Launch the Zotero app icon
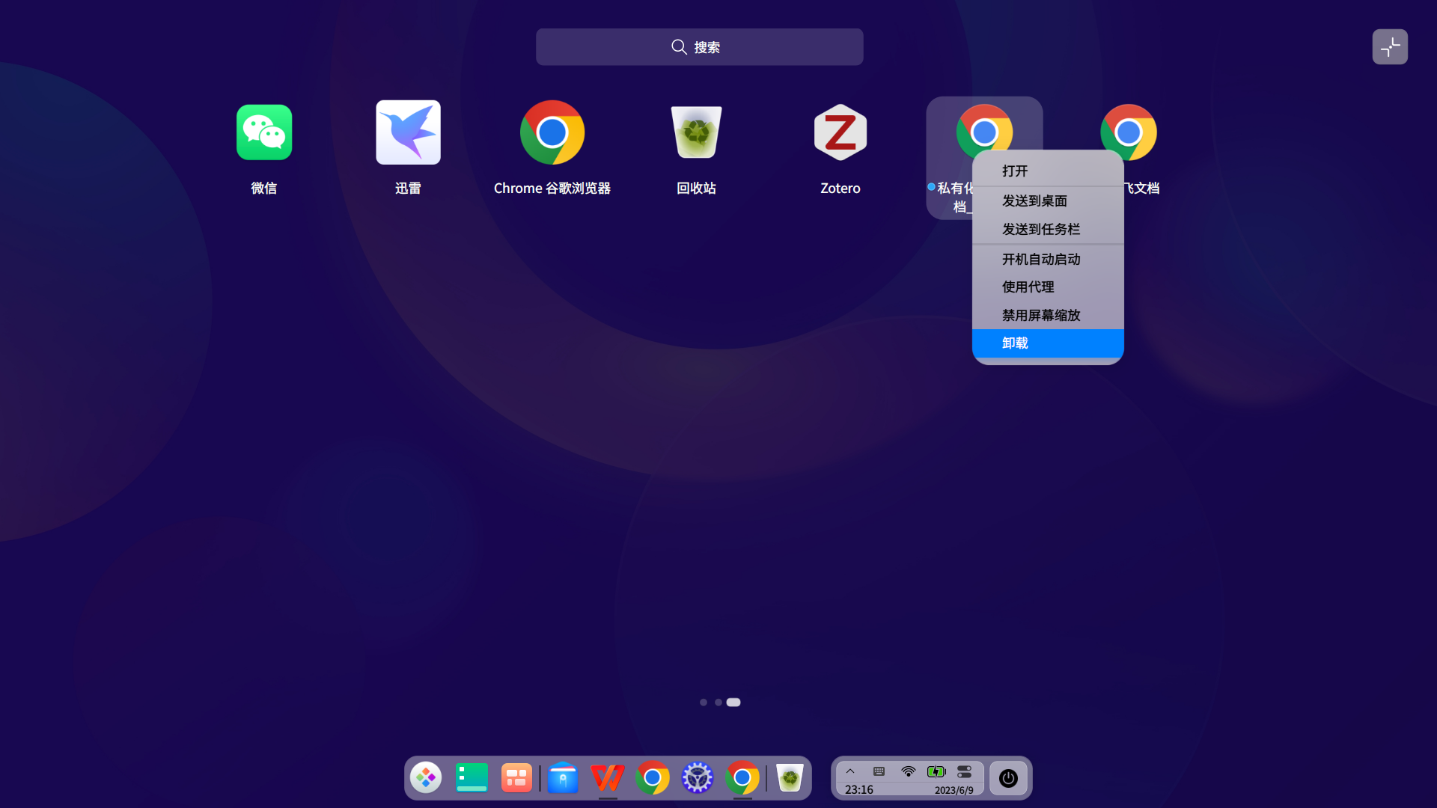 (840, 132)
